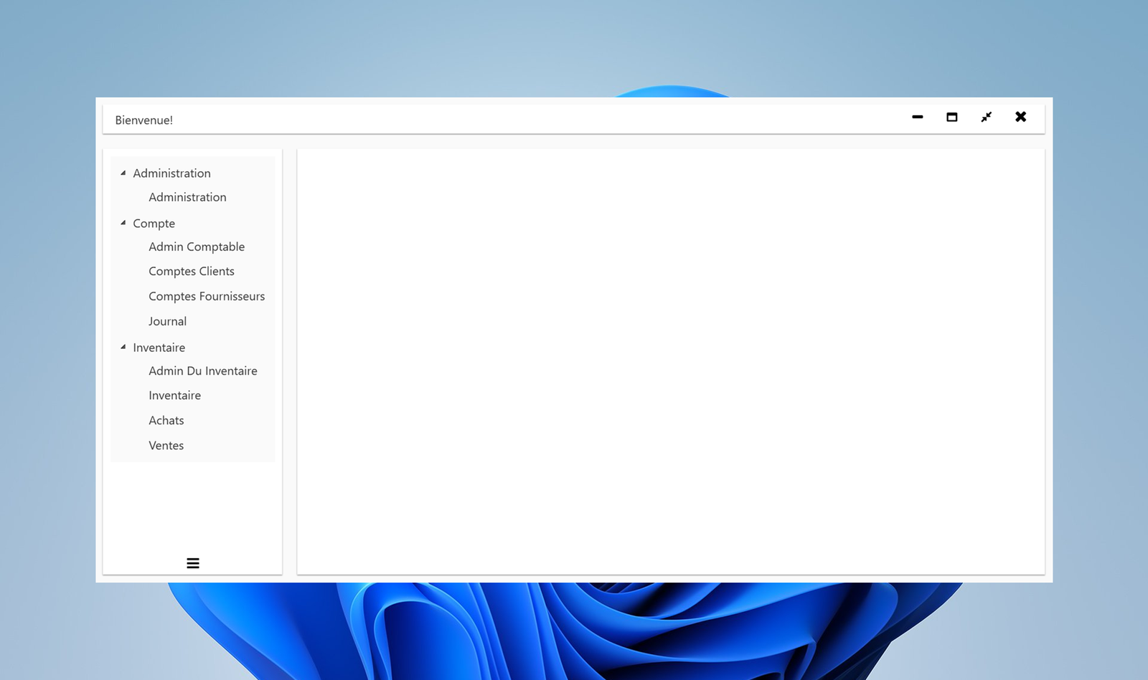Collapse the Inventaire group arrow

[x=123, y=348]
